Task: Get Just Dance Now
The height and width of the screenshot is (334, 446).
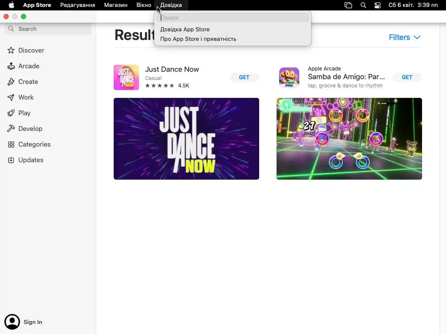Action: coord(244,77)
